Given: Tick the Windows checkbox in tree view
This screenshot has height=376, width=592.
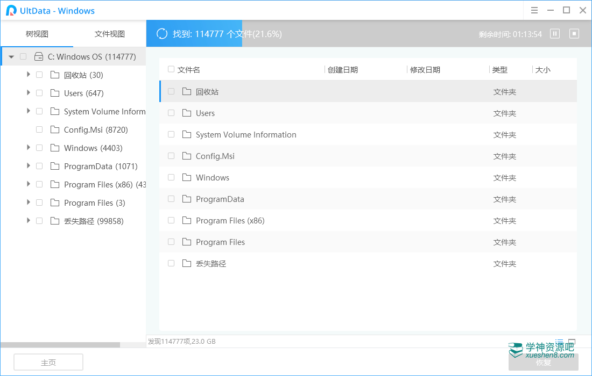Looking at the screenshot, I should click(39, 148).
